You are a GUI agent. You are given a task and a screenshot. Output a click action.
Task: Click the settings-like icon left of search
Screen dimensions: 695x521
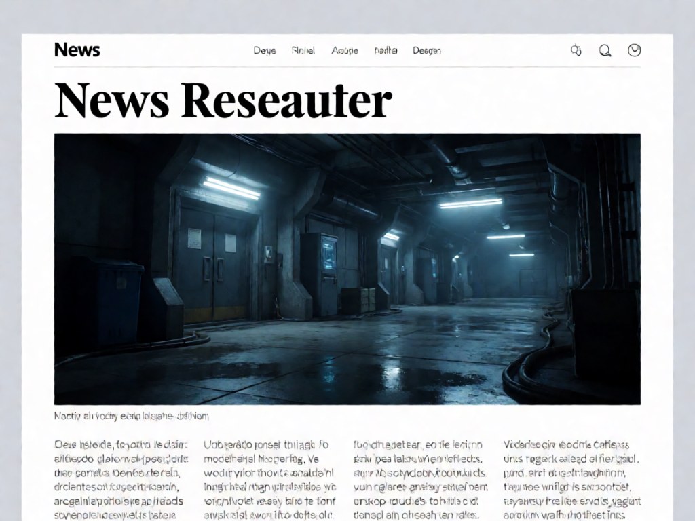(576, 50)
